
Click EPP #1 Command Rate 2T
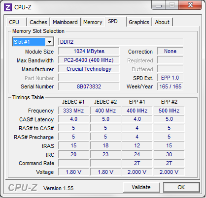pyautogui.click(x=137, y=163)
